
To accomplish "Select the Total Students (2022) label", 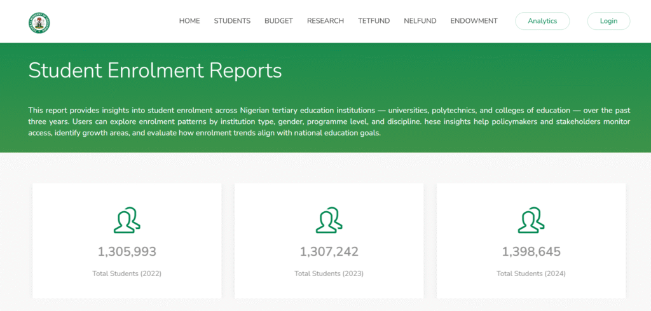I will 127,273.
